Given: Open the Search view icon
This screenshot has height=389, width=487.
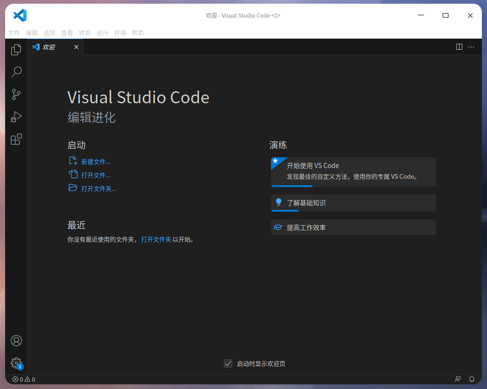Looking at the screenshot, I should (16, 72).
